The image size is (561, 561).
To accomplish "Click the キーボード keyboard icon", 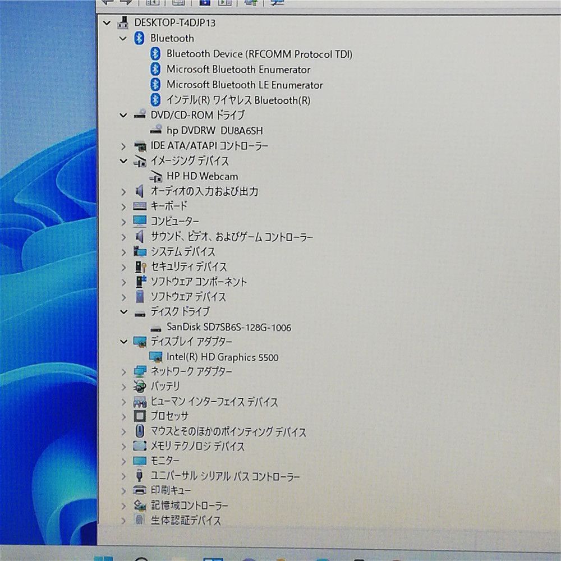I will (140, 206).
